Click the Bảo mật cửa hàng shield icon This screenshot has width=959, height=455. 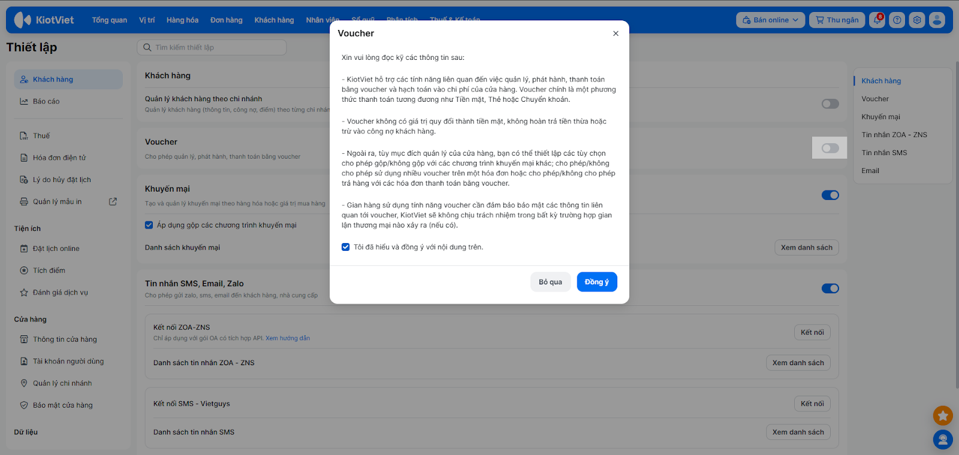click(x=24, y=405)
